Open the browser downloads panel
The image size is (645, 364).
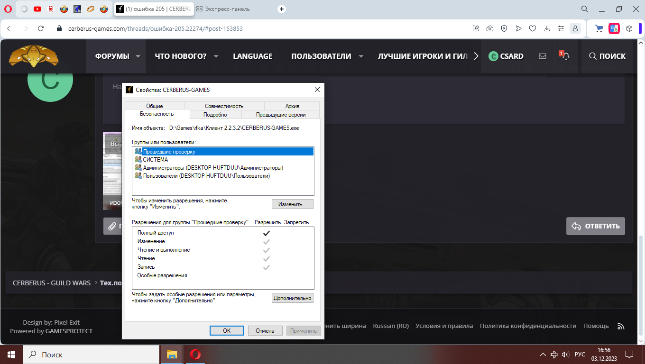(547, 28)
